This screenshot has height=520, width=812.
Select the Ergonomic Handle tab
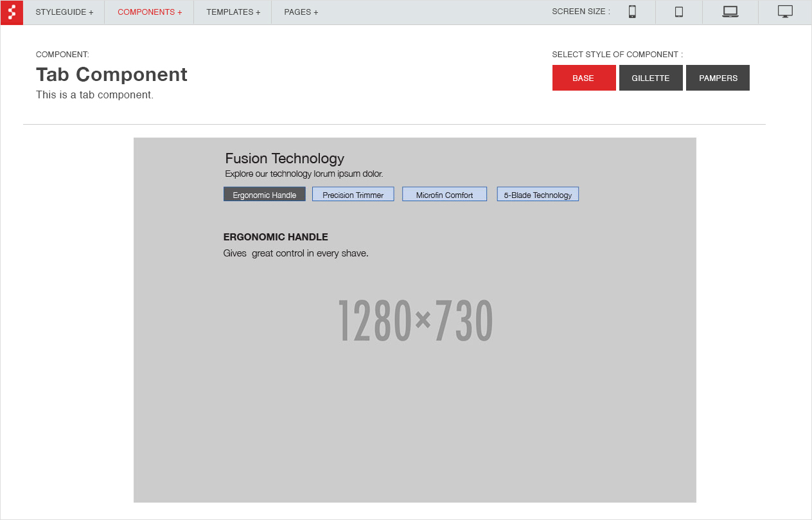pyautogui.click(x=264, y=194)
